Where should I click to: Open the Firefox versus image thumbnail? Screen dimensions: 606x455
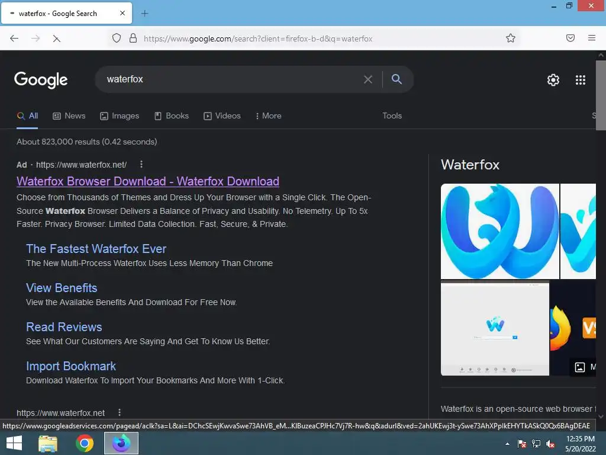pos(573,328)
